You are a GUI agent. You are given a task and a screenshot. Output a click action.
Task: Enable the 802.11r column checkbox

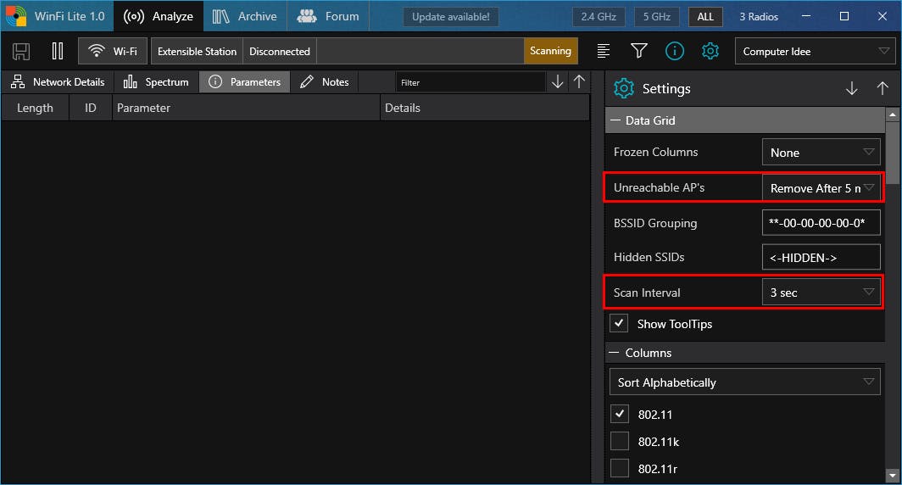pyautogui.click(x=620, y=468)
